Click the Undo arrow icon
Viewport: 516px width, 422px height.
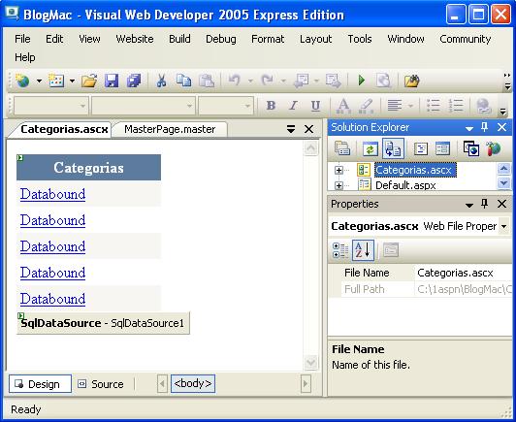coord(235,81)
